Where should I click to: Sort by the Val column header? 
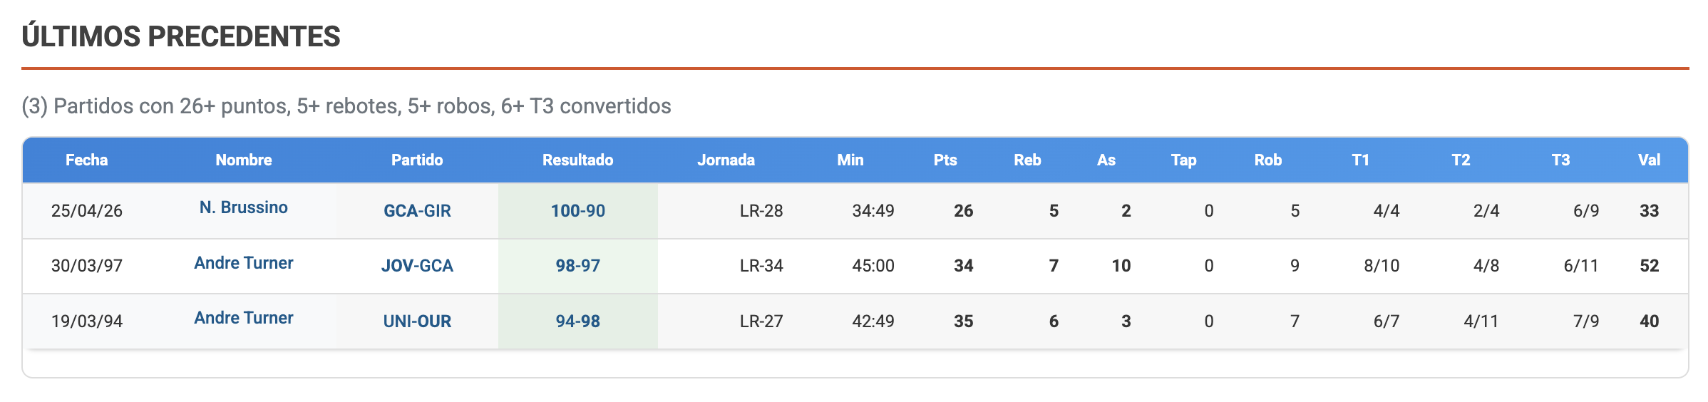coord(1649,160)
